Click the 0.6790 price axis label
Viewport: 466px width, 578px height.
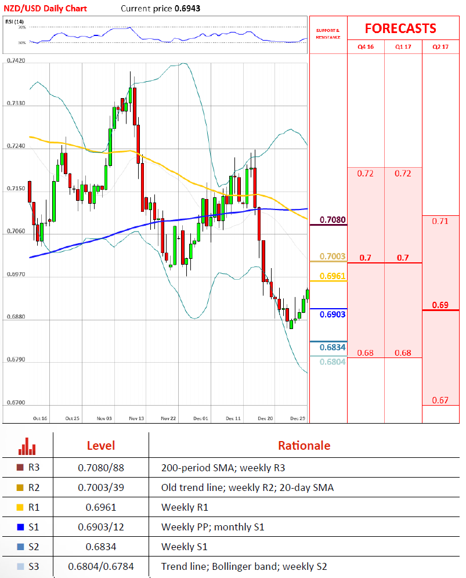click(16, 359)
